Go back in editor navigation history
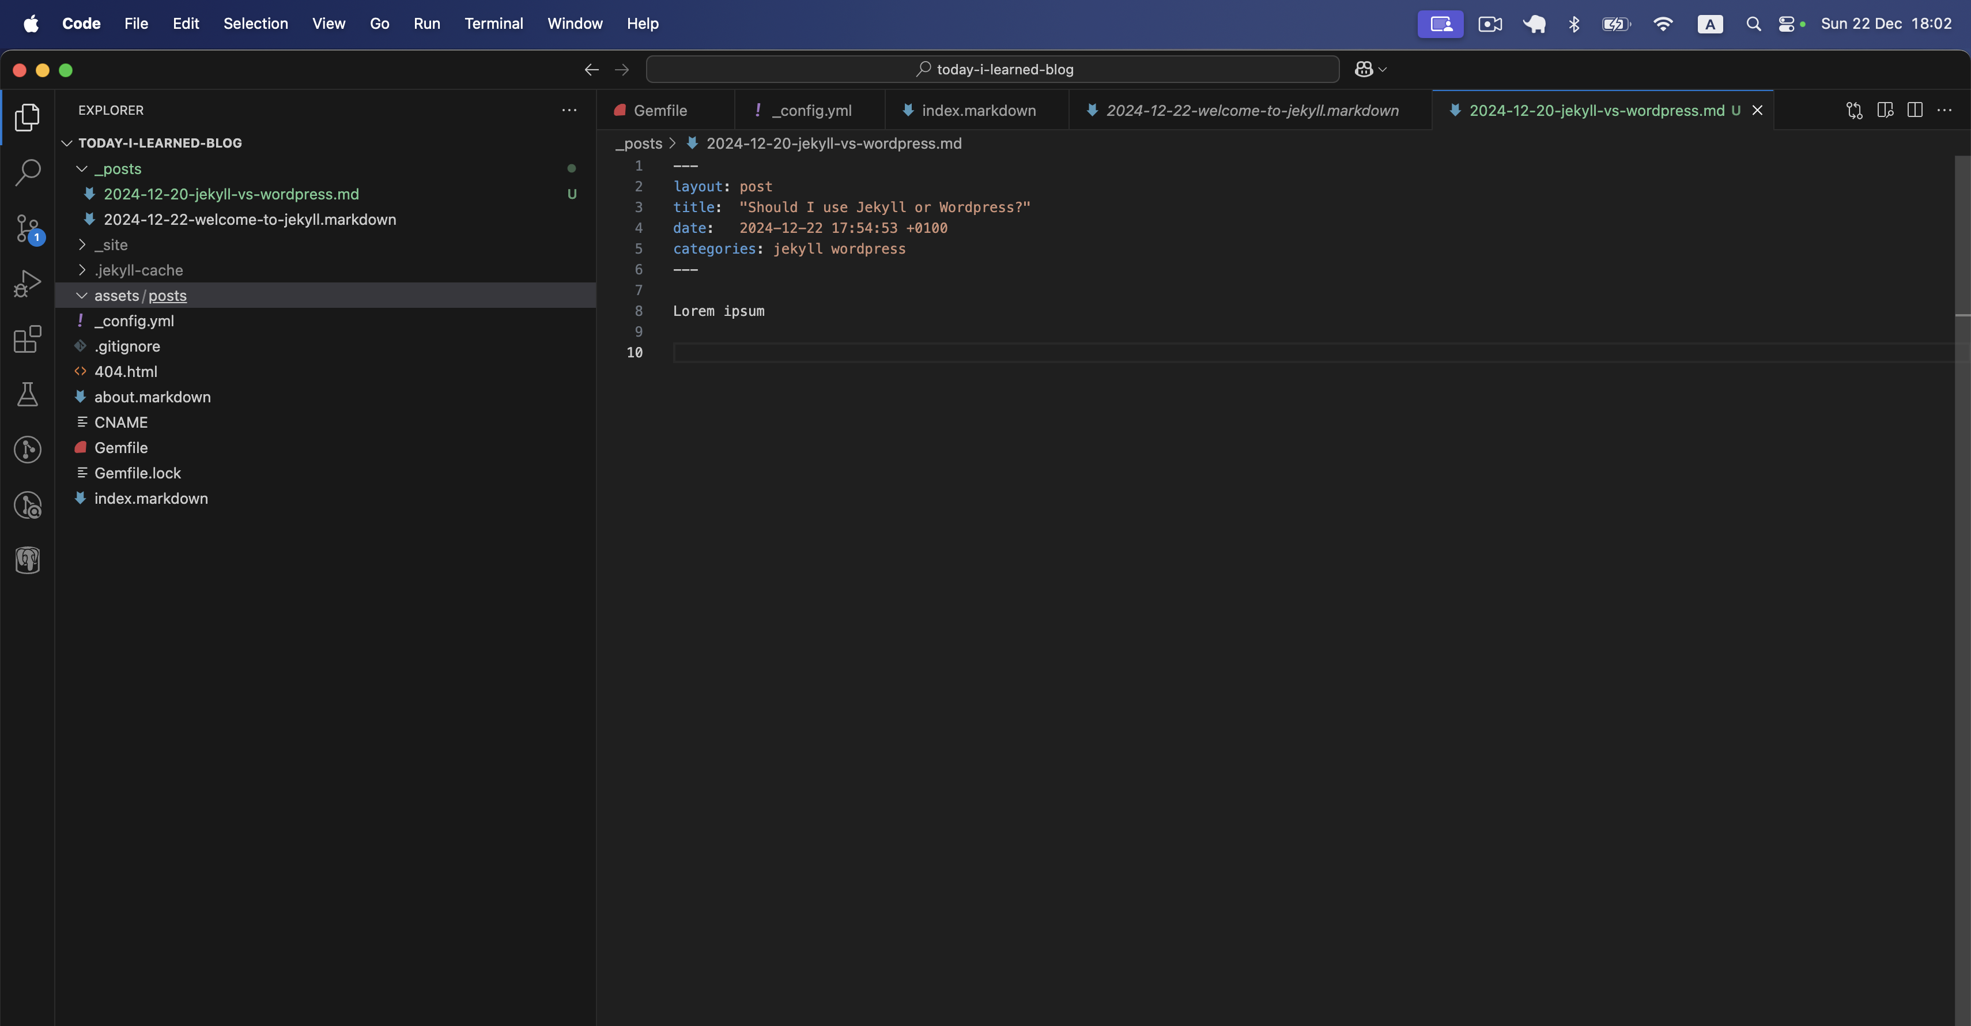 [x=591, y=70]
